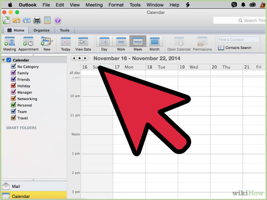Screen dimensions: 267x200
Task: Switch to the Home ribbon tab
Action: (16, 30)
